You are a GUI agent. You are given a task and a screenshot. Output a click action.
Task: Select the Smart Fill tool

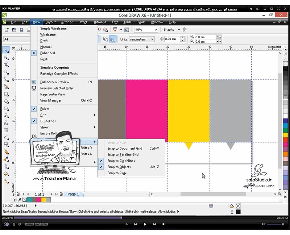click(x=6, y=86)
